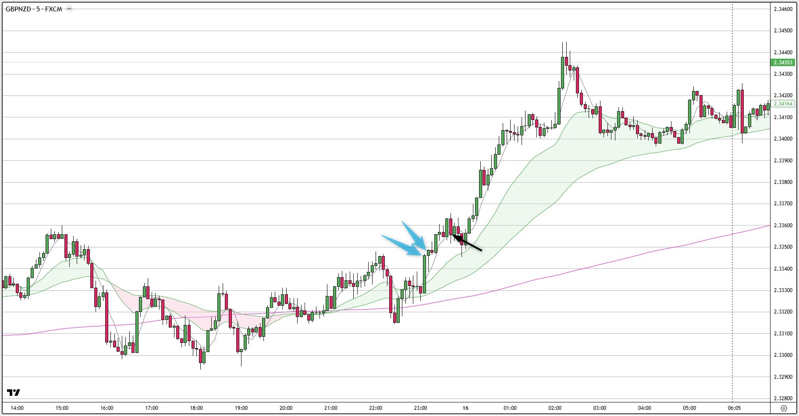Image resolution: width=799 pixels, height=416 pixels.
Task: Click the 2.32800 price axis label
Action: 783,398
